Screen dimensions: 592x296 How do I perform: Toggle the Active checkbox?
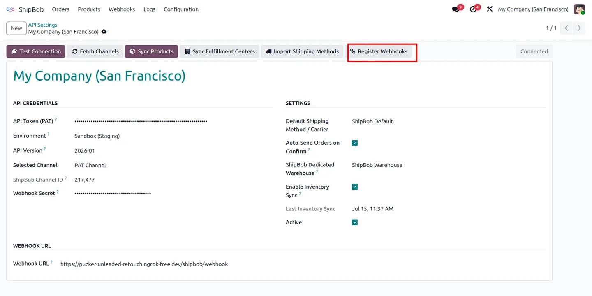tap(355, 222)
